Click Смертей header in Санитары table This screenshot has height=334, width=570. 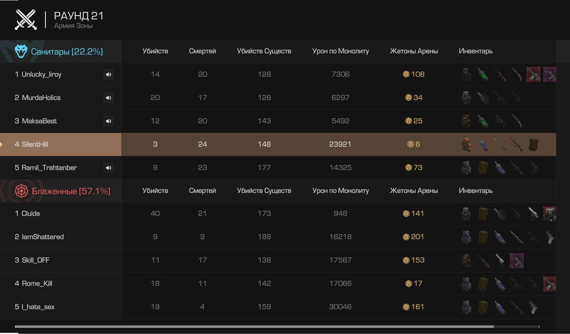tap(203, 51)
